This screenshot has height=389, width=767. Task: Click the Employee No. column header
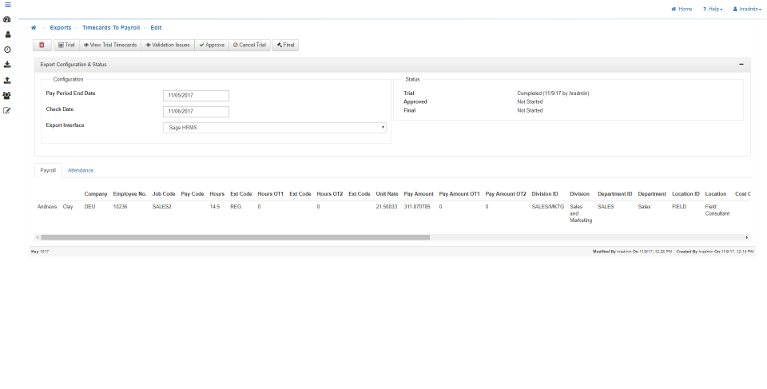(x=129, y=194)
